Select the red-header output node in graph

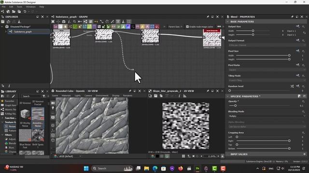pyautogui.click(x=212, y=37)
